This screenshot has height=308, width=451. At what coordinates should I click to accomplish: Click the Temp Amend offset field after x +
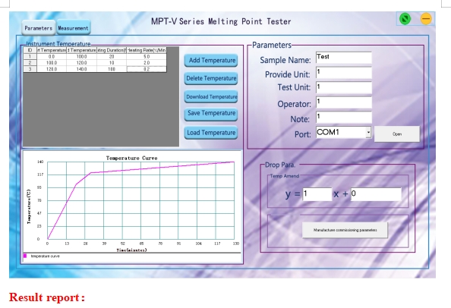coord(376,194)
